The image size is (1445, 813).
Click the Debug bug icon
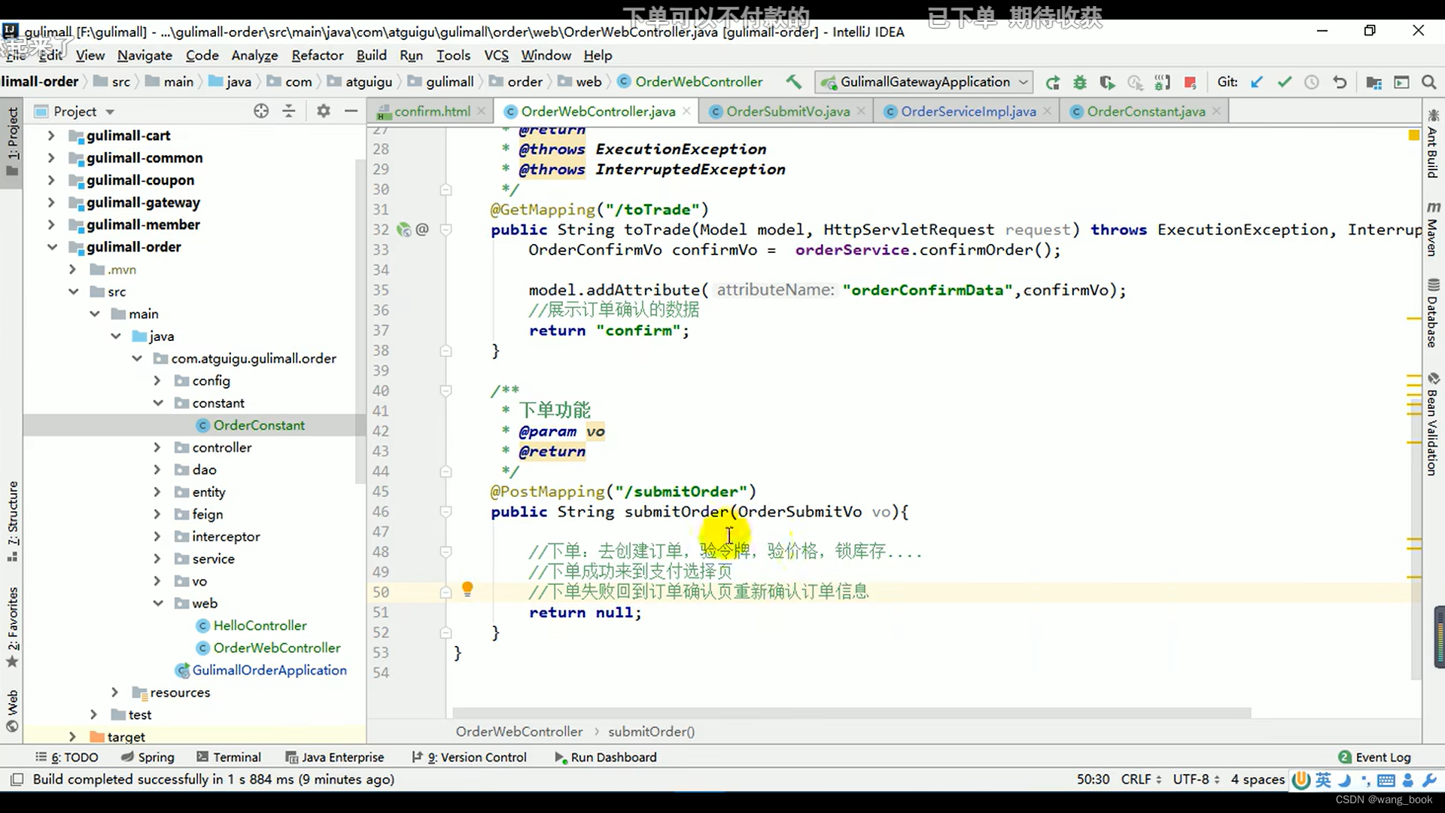[x=1080, y=82]
